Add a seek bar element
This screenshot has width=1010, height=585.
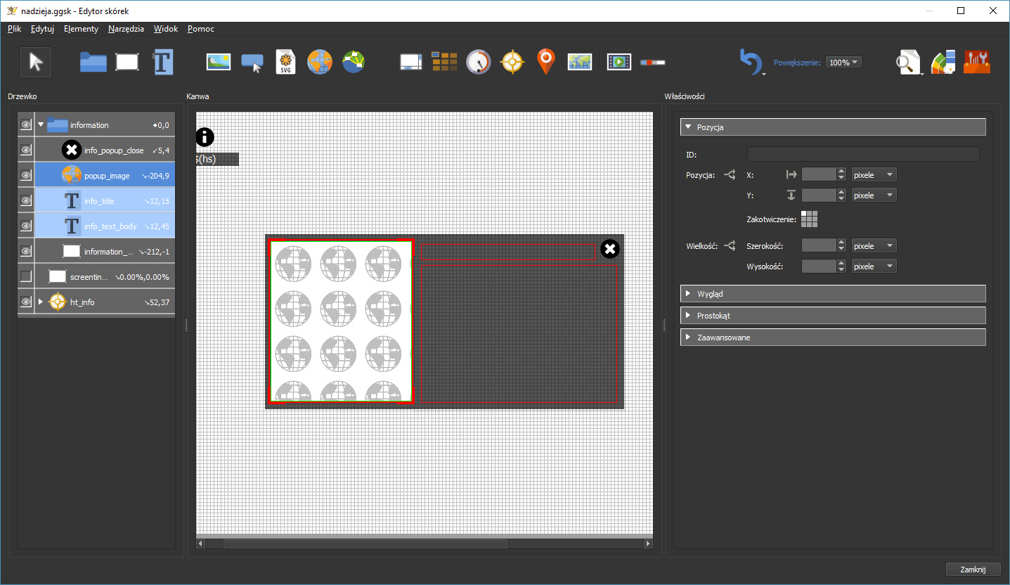pos(653,63)
